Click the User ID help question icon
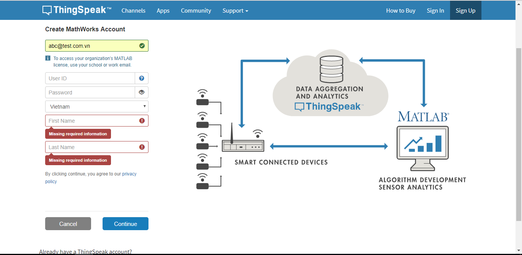 (x=142, y=78)
